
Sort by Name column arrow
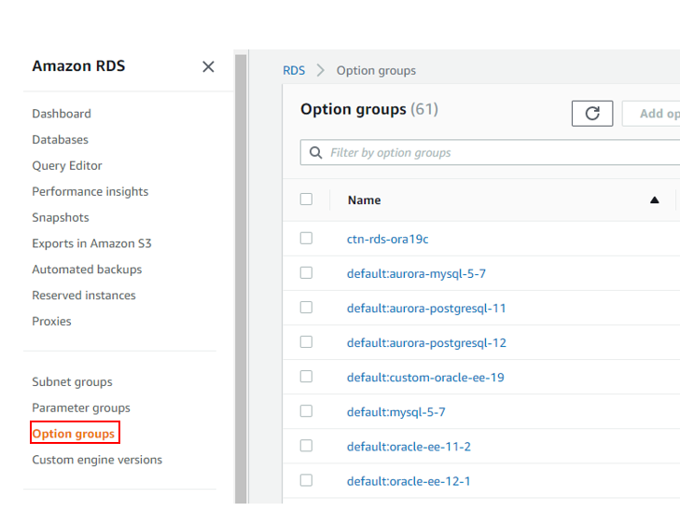coord(655,200)
